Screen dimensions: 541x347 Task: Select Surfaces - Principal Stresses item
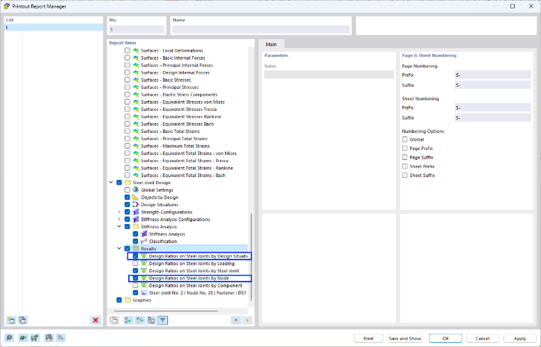[169, 87]
